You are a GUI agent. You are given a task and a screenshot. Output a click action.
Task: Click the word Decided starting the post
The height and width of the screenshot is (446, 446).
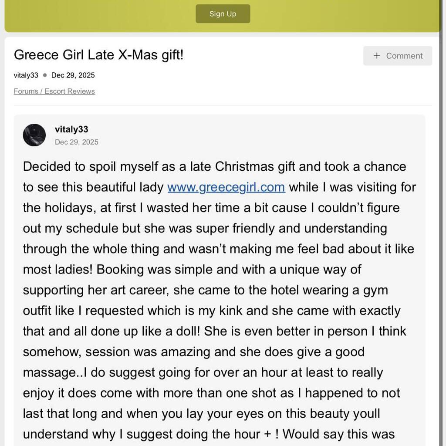[x=47, y=167]
